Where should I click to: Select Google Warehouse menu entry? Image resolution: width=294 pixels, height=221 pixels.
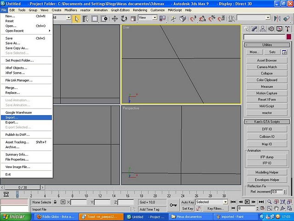tap(26, 112)
